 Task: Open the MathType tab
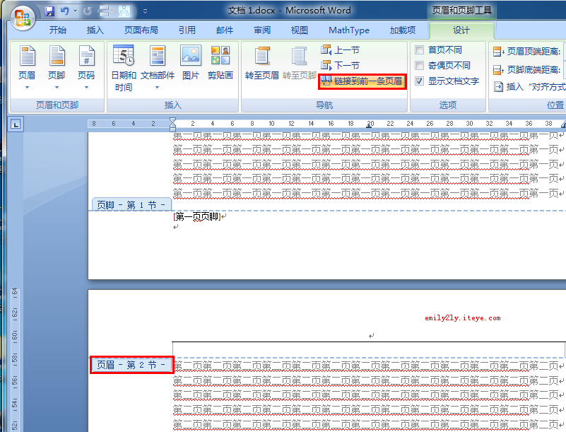tap(349, 30)
